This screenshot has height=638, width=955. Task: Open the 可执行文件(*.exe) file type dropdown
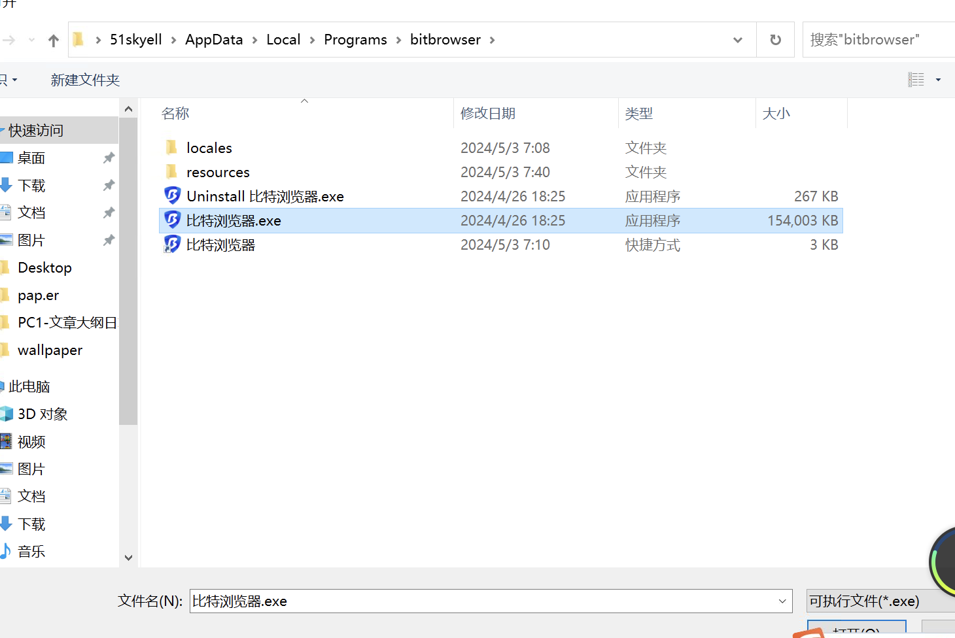(x=880, y=601)
